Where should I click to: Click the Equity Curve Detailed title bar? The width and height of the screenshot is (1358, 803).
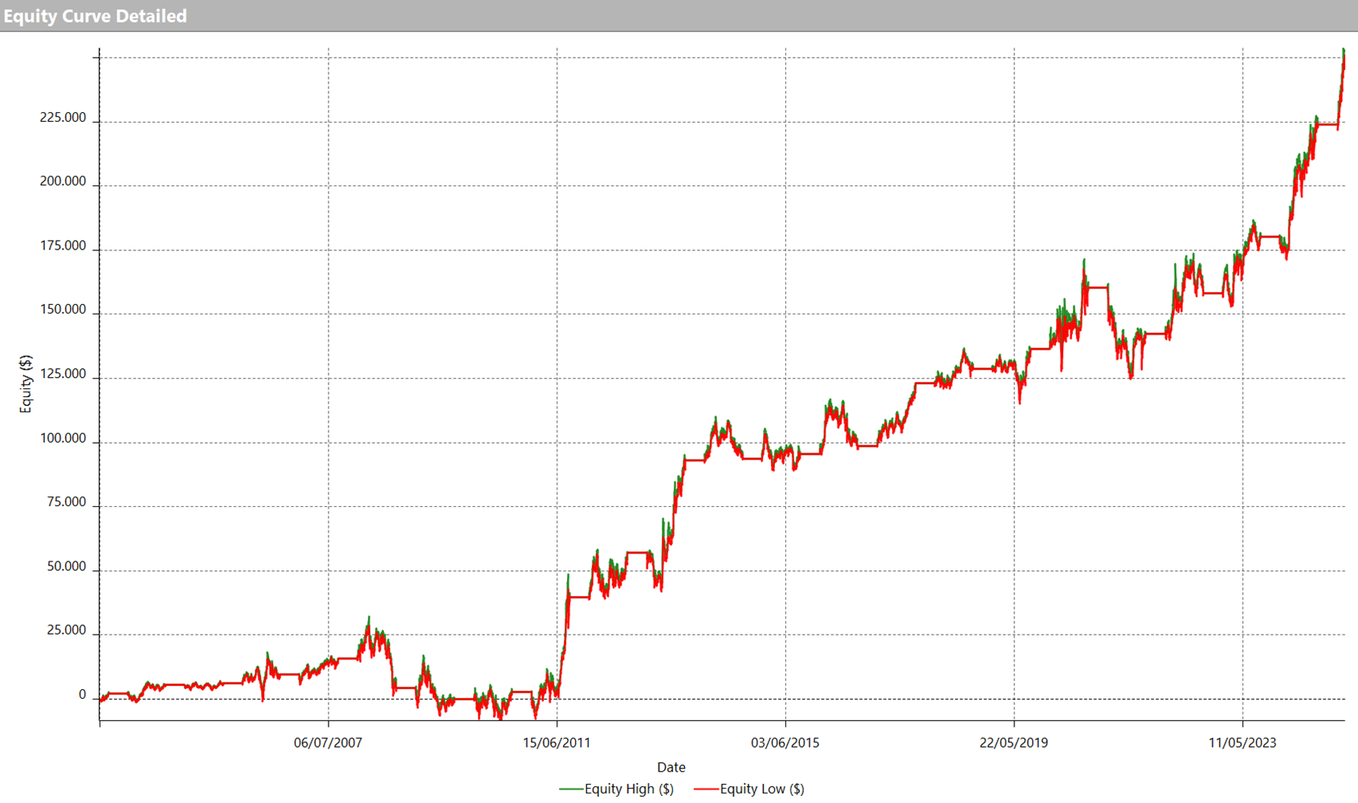95,16
